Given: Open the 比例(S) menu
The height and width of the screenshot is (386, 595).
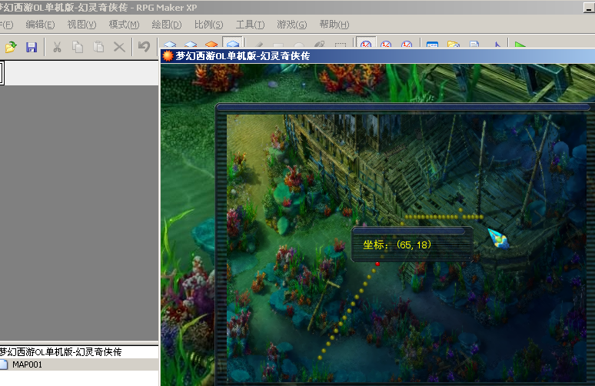Looking at the screenshot, I should click(208, 25).
